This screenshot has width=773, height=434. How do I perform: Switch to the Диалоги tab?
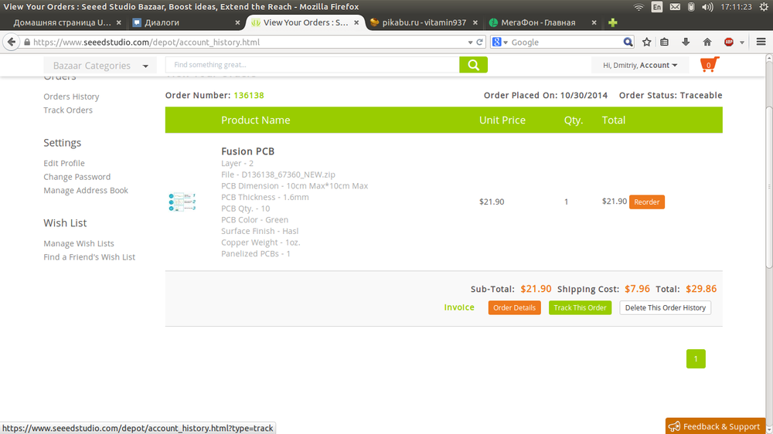186,22
